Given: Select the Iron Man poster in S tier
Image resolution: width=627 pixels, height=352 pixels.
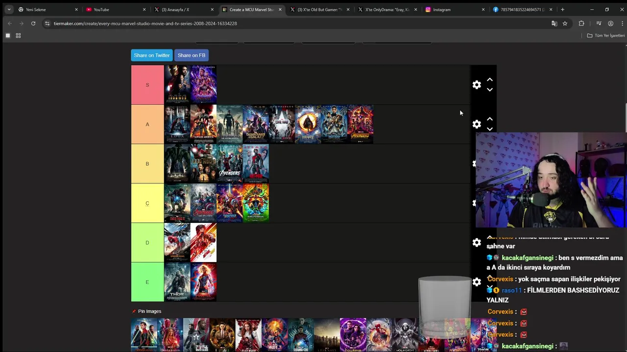Looking at the screenshot, I should [177, 85].
